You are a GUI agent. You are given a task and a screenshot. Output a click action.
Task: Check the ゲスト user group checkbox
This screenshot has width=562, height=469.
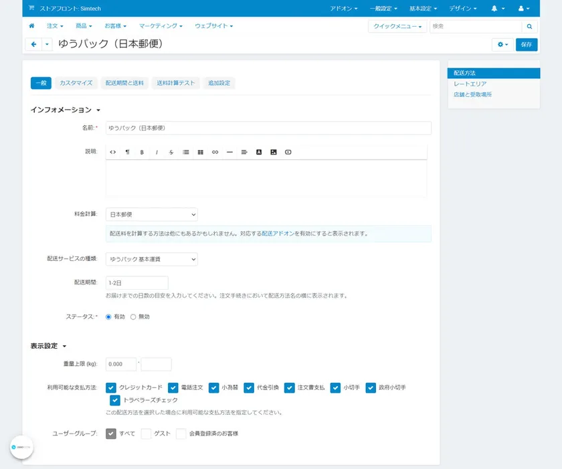click(x=146, y=434)
